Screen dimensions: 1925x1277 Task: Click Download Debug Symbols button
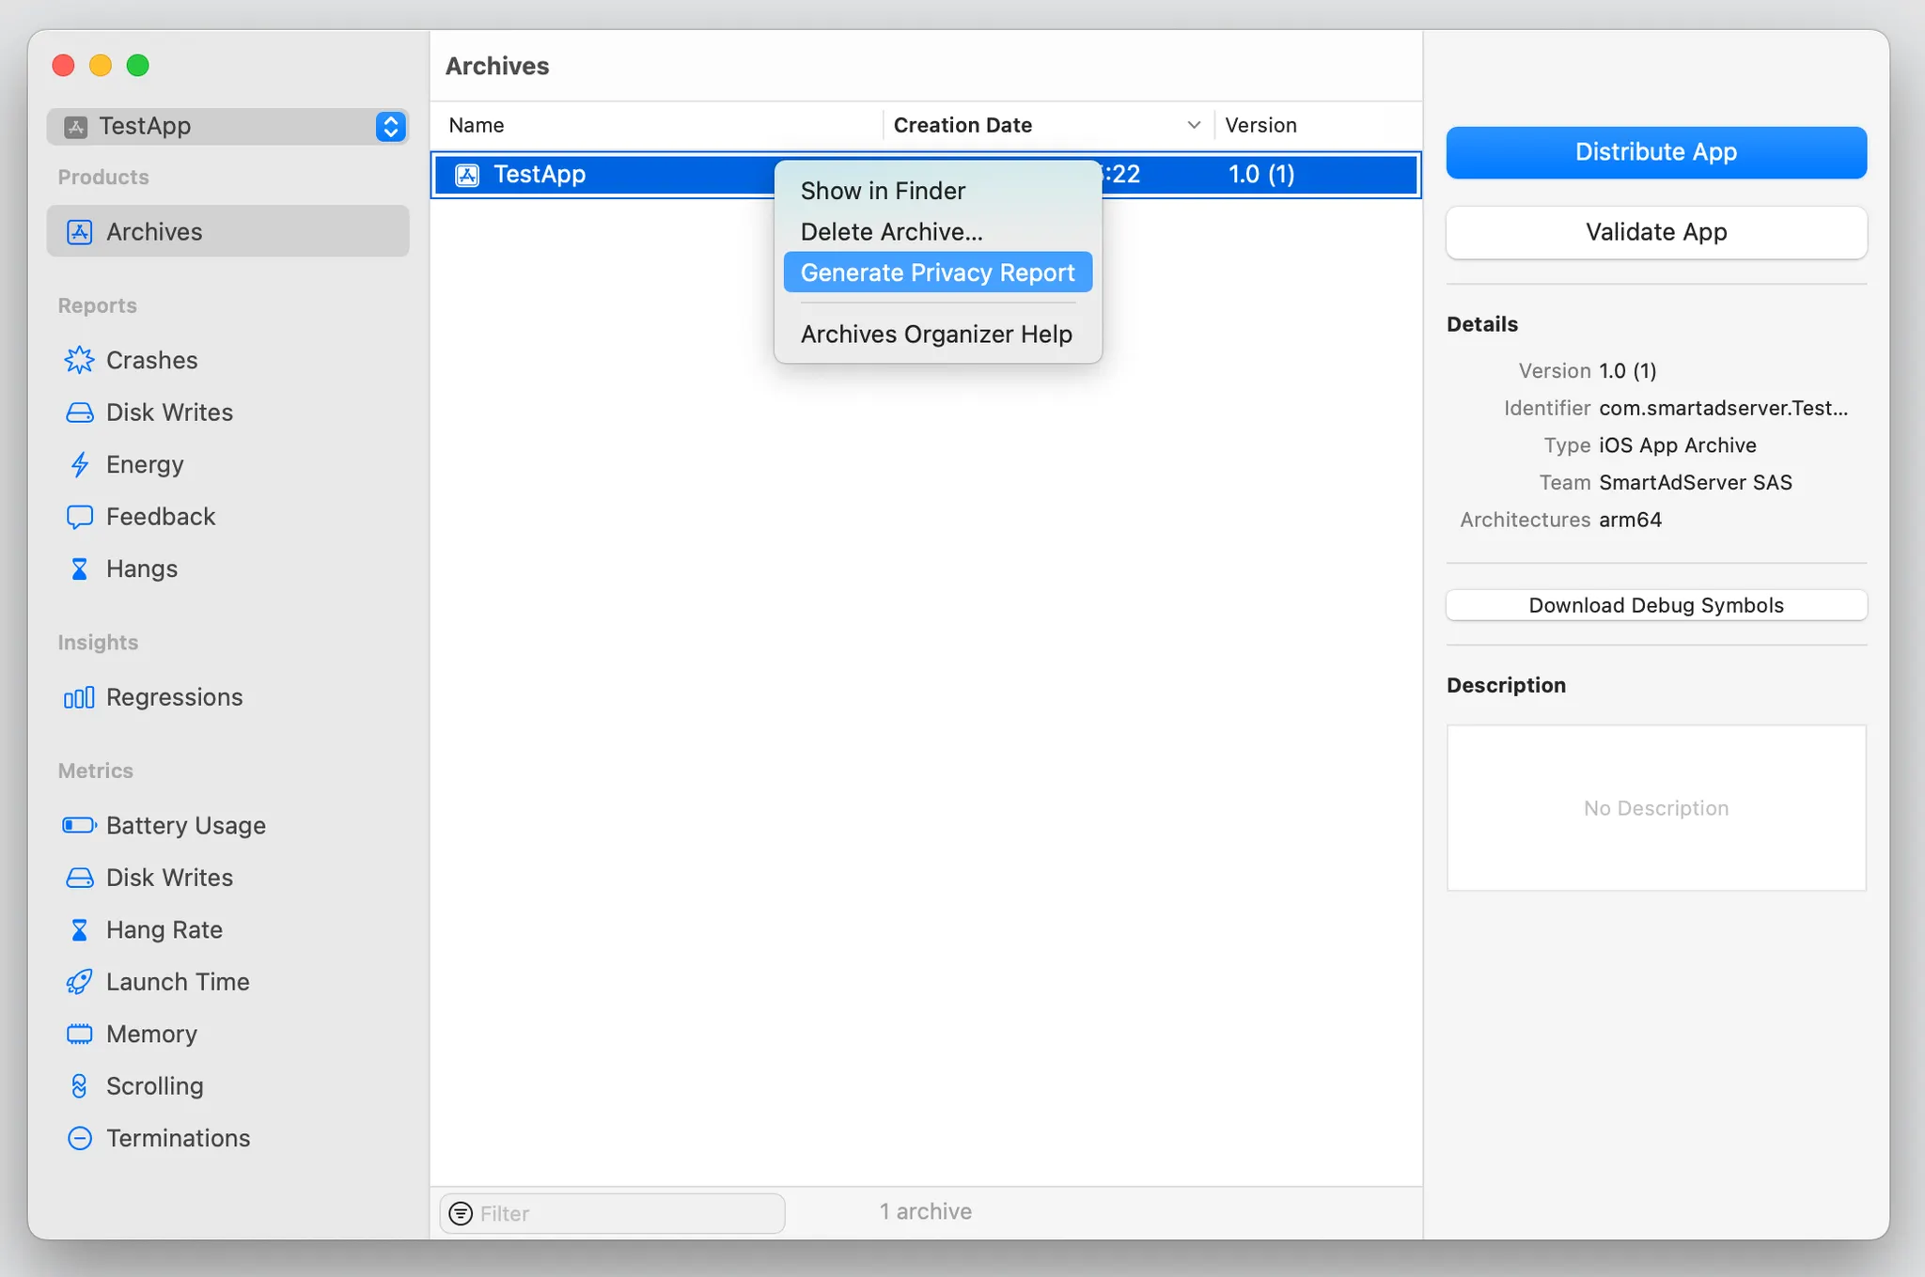(x=1655, y=605)
